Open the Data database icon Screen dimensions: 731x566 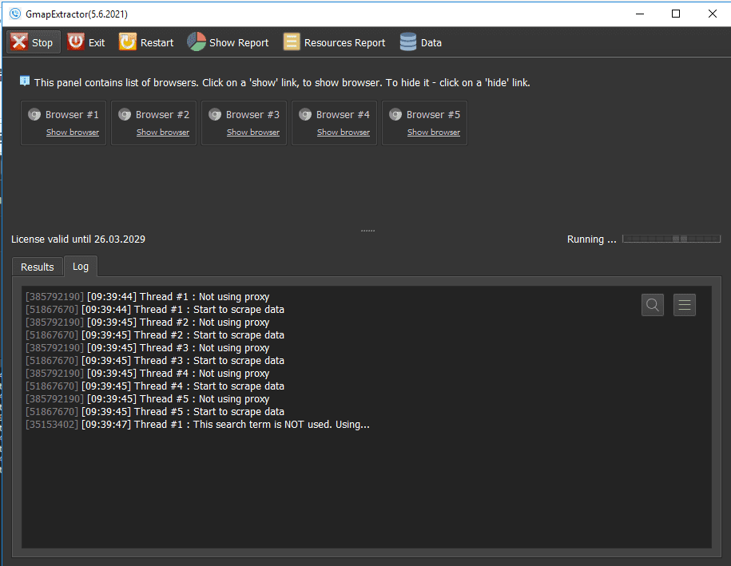coord(408,42)
